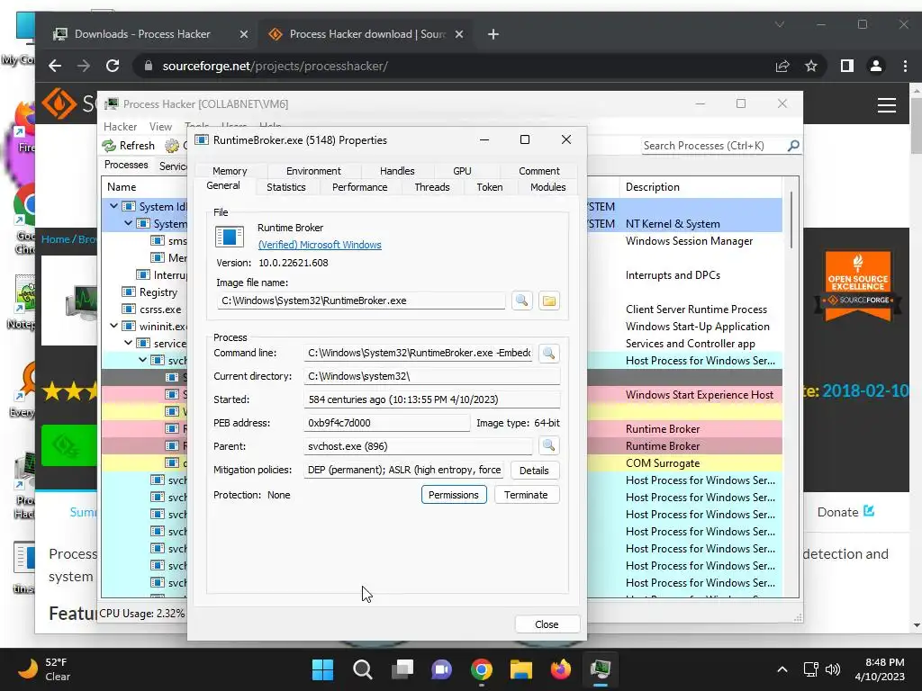Open the Modules tab

(547, 187)
